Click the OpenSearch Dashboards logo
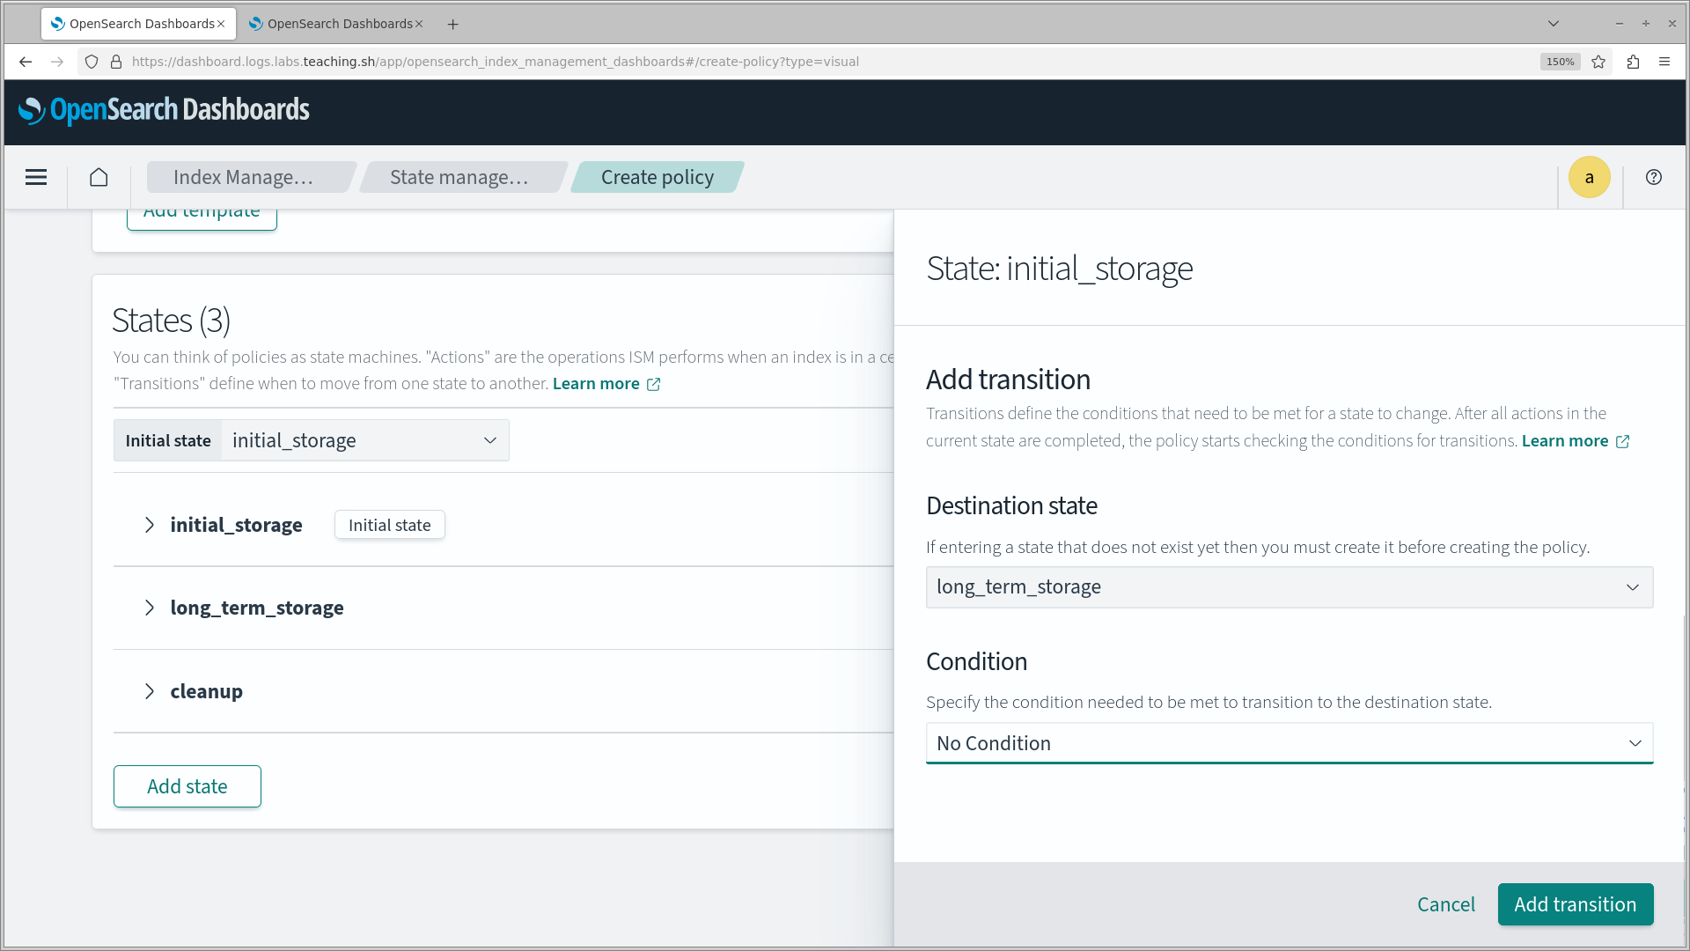The height and width of the screenshot is (951, 1690). point(164,110)
